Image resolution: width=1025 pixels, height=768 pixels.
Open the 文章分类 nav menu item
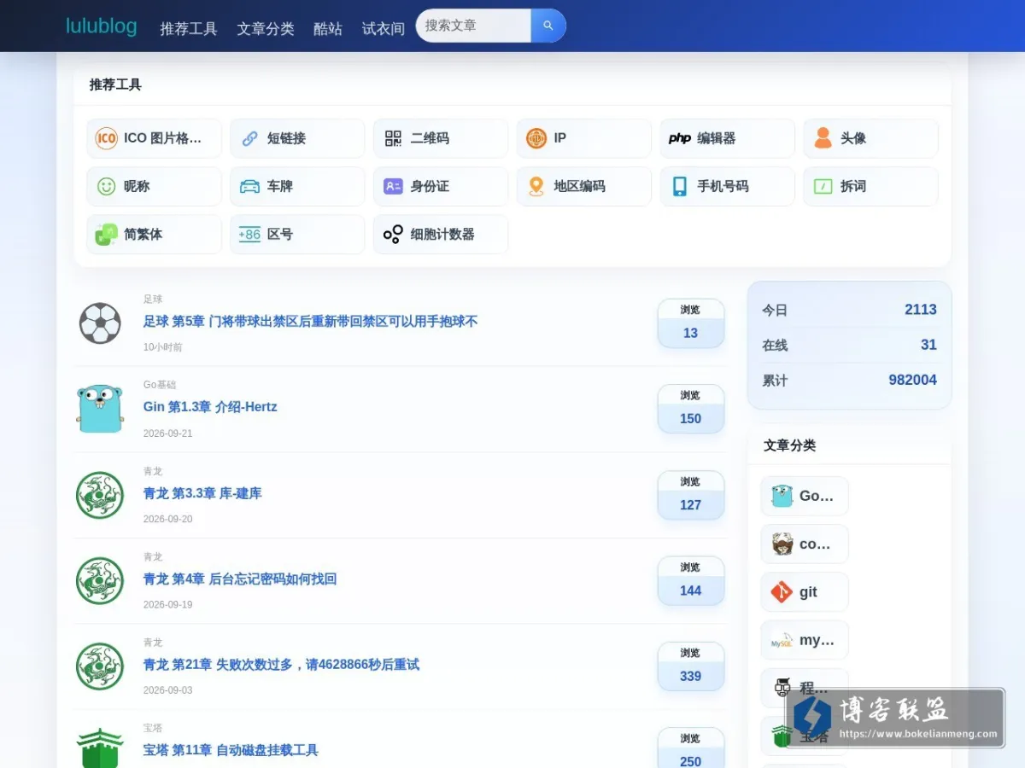click(x=266, y=28)
